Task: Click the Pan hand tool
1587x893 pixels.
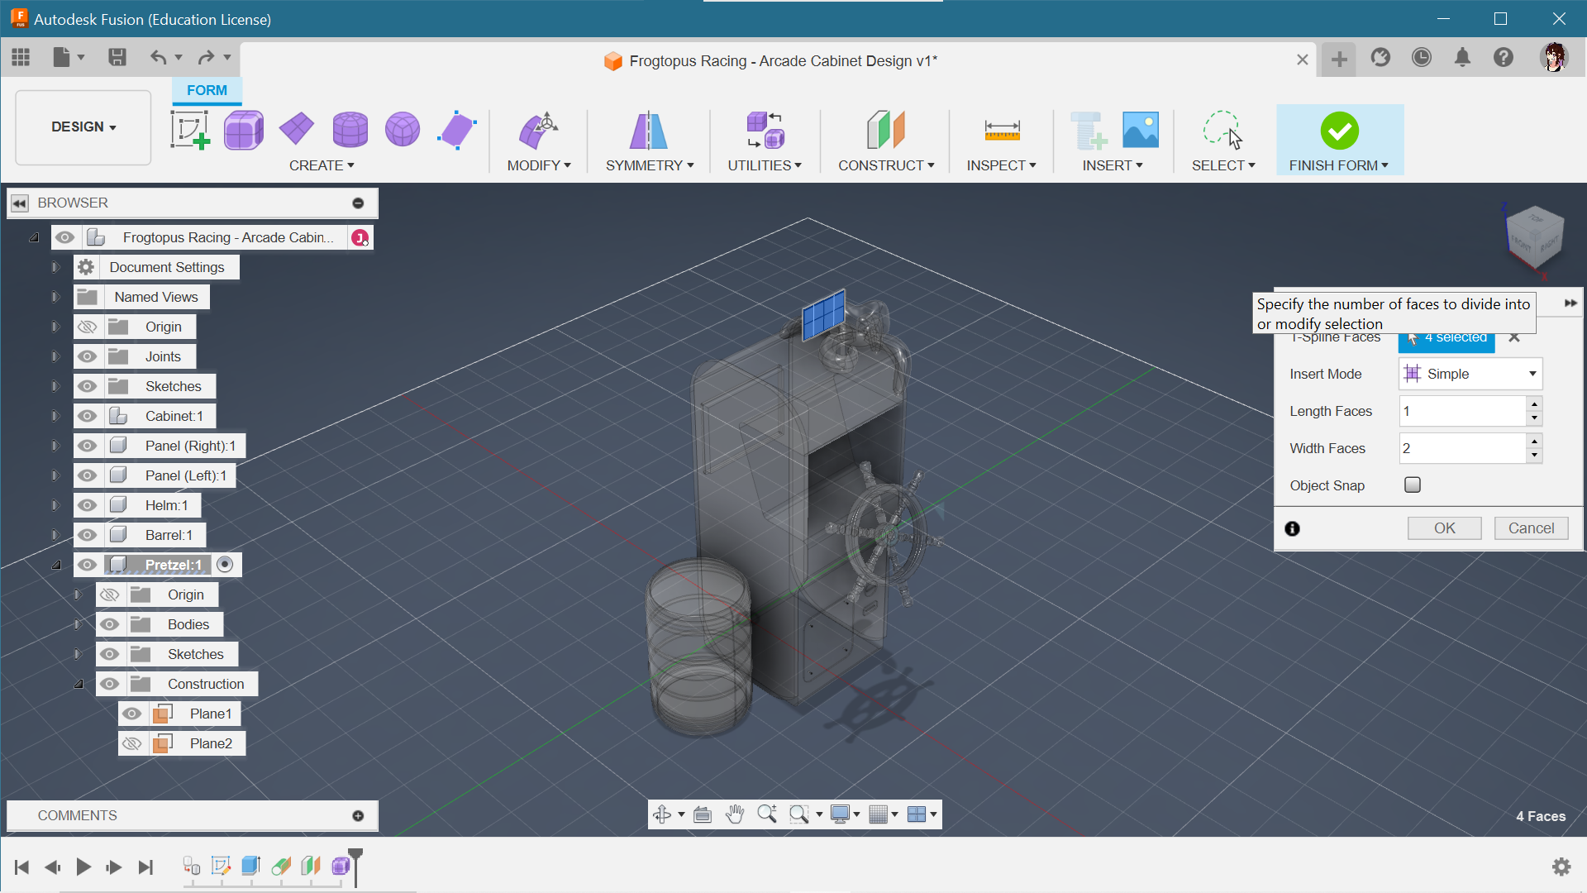Action: [735, 814]
